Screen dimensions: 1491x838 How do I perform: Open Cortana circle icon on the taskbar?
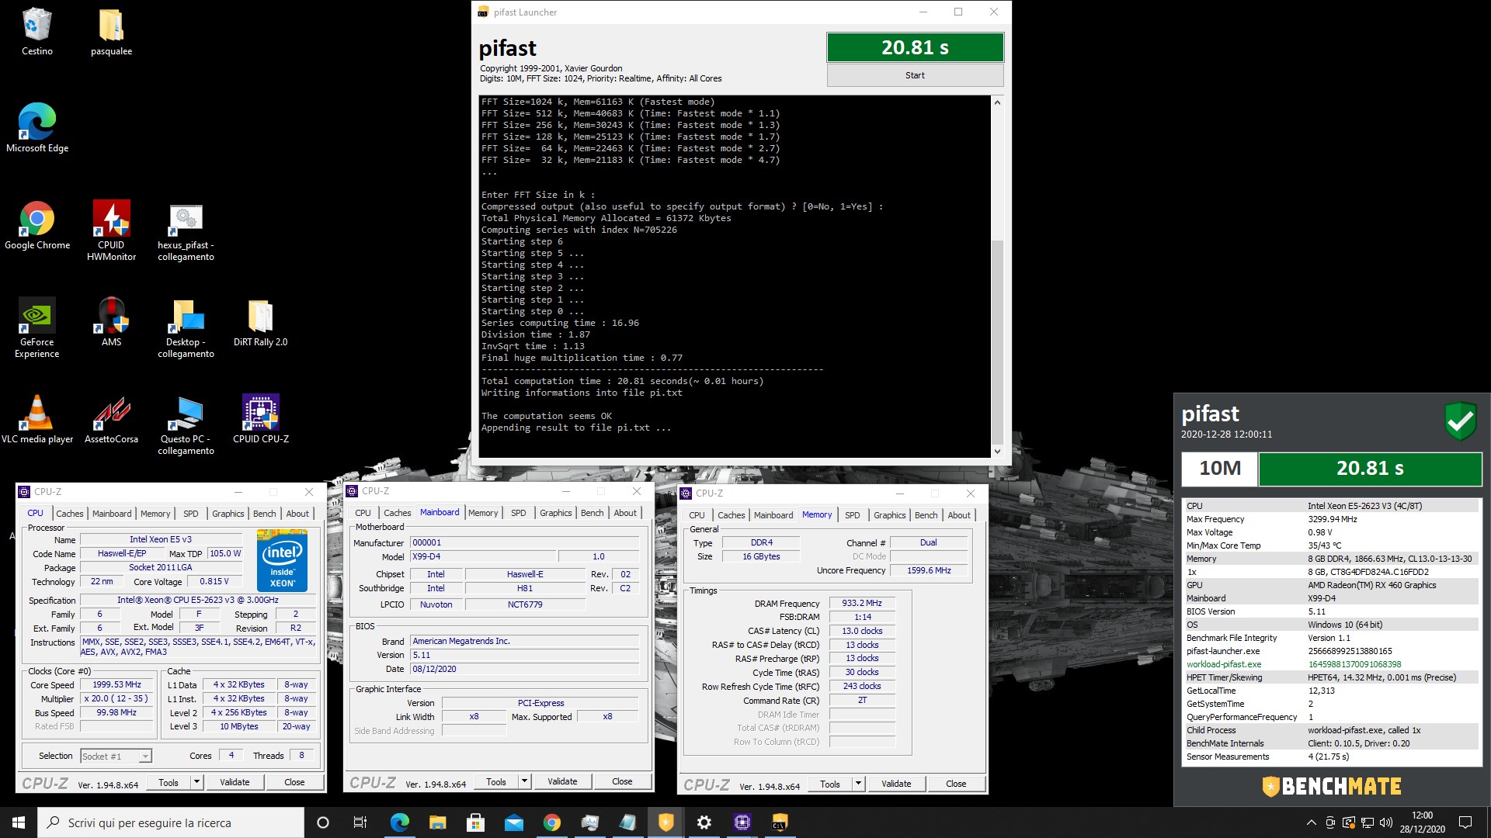pyautogui.click(x=323, y=822)
